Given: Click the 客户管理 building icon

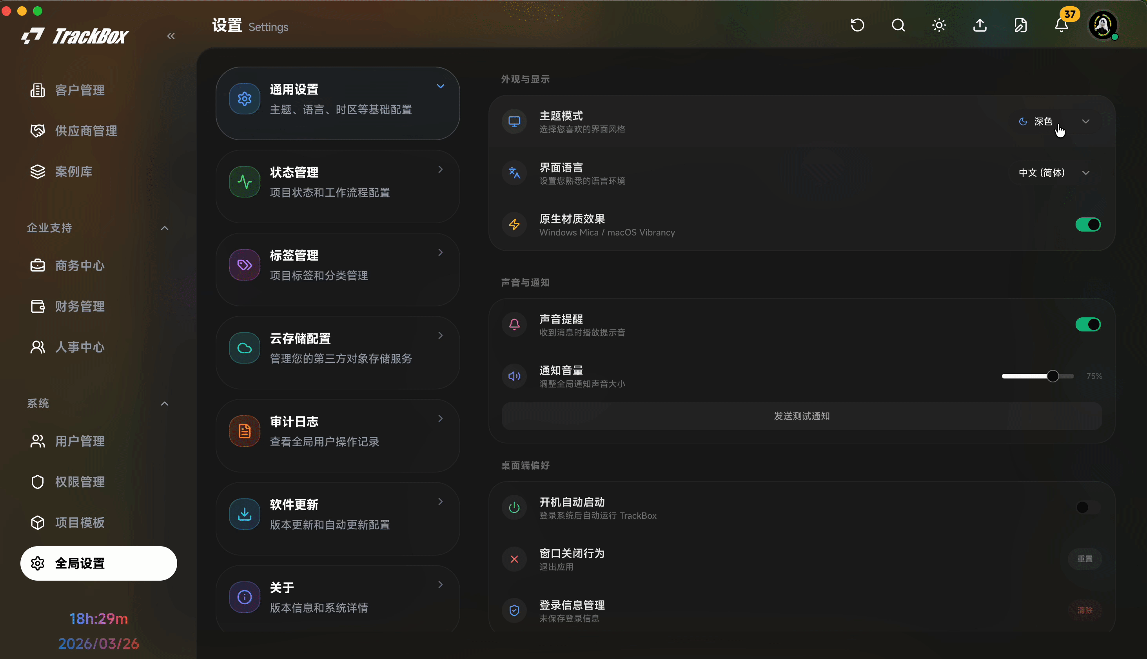Looking at the screenshot, I should [x=38, y=90].
